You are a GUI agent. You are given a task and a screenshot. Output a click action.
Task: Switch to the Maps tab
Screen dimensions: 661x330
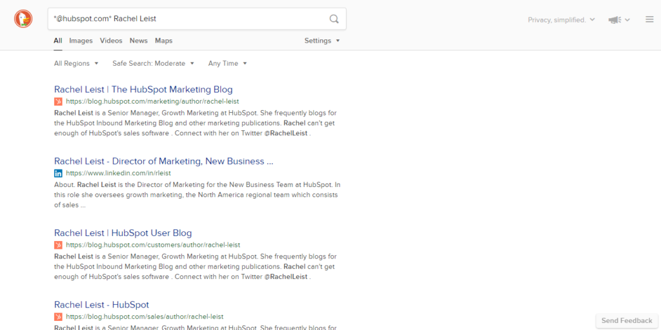click(163, 41)
